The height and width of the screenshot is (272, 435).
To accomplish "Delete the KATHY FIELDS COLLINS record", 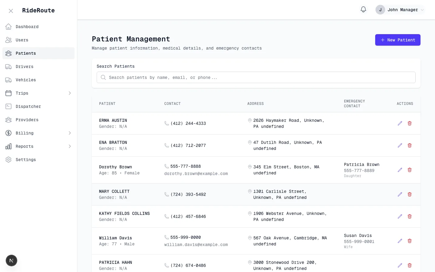I will [410, 216].
